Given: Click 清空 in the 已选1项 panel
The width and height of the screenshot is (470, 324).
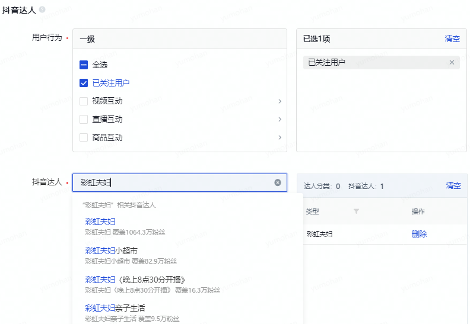Looking at the screenshot, I should pos(452,39).
